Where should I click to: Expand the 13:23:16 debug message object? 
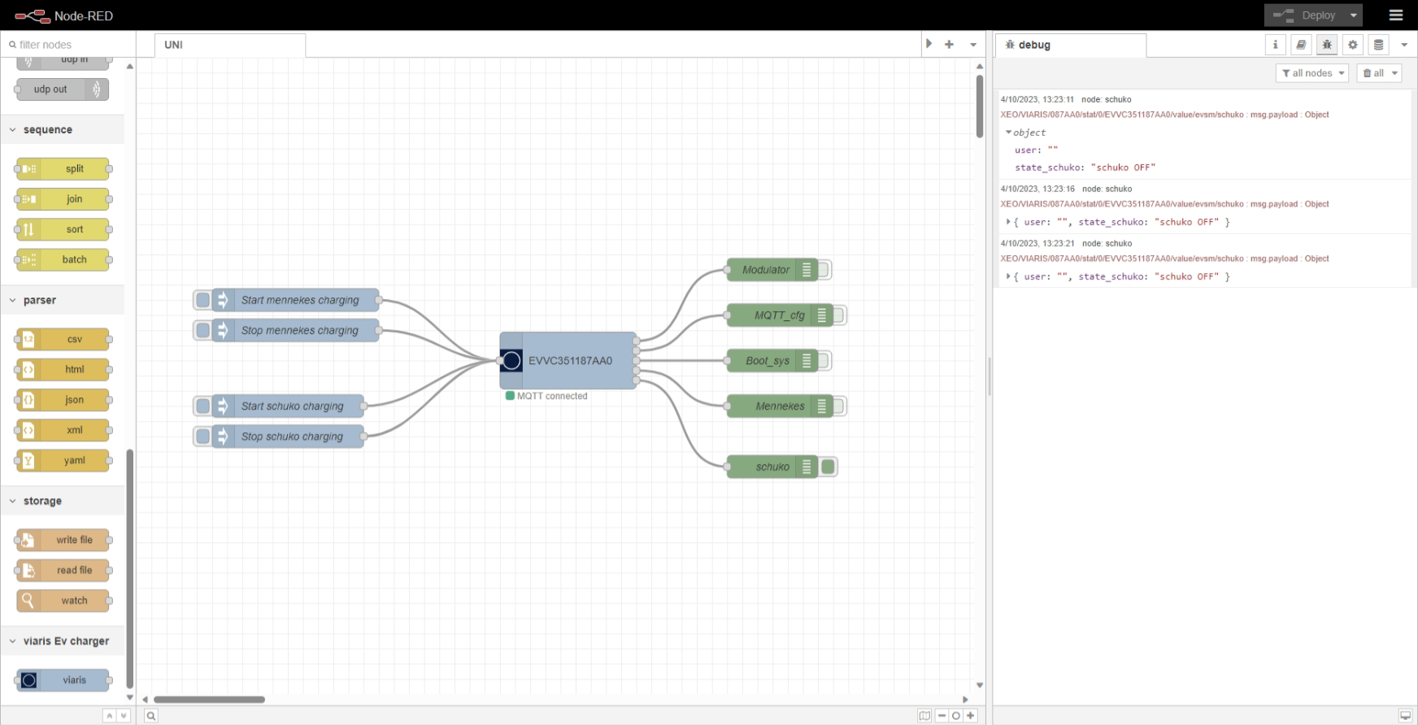[1008, 222]
